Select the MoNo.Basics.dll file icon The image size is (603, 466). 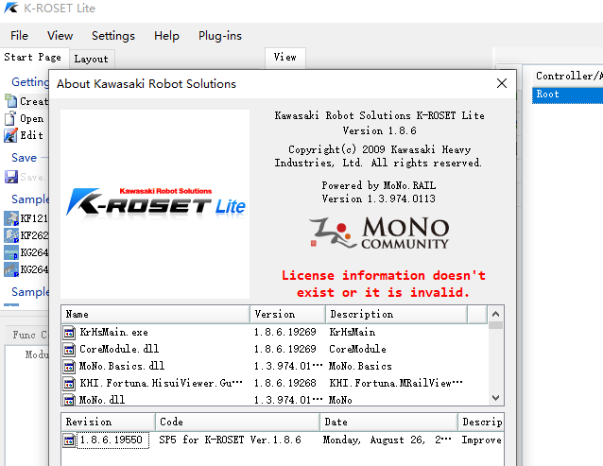pyautogui.click(x=70, y=366)
